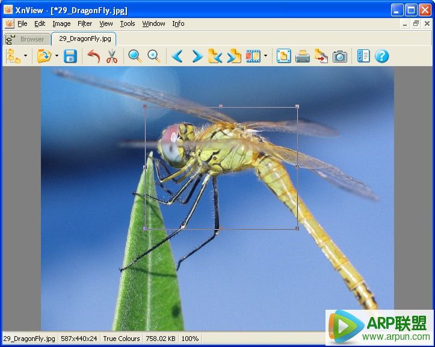This screenshot has height=347, width=435.
Task: Click the top-right selection handle
Action: click(297, 106)
